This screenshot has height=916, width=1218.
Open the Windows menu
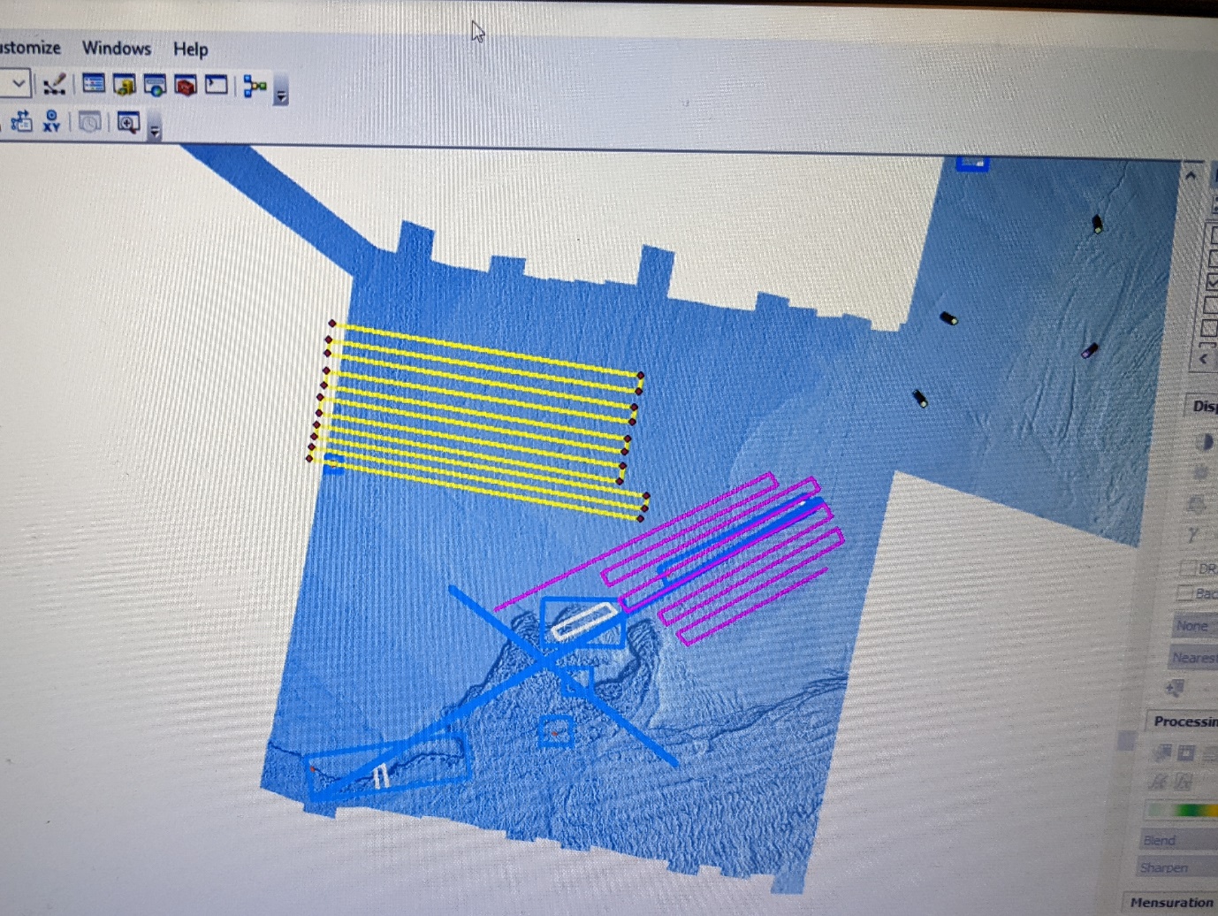point(116,49)
